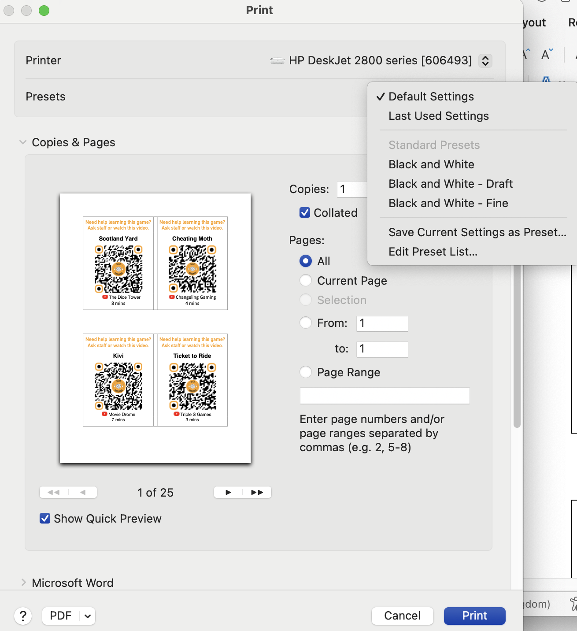Click the Layout tab in Word window
The width and height of the screenshot is (577, 631).
click(535, 22)
